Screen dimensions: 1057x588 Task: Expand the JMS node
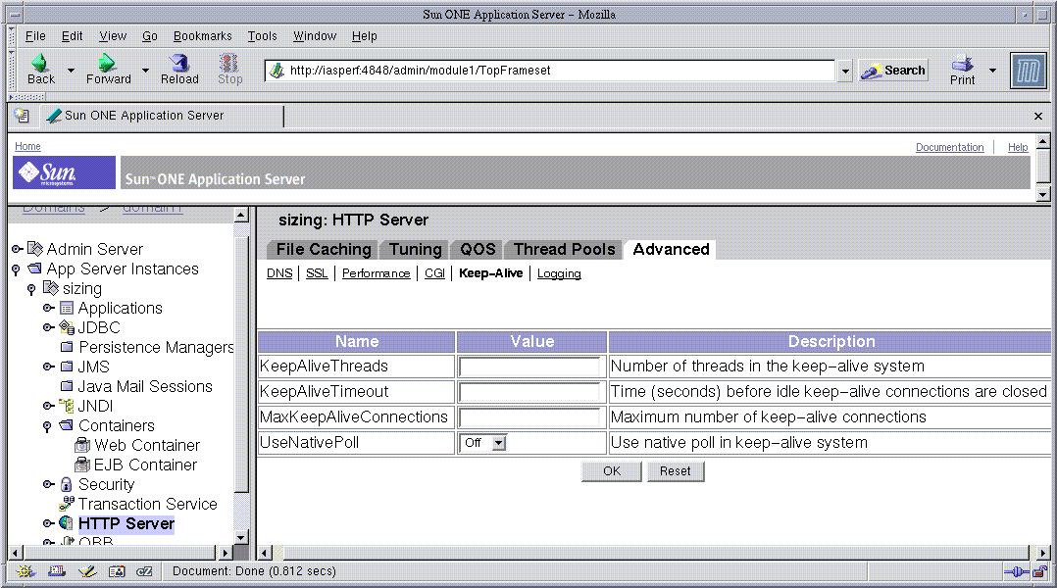(48, 367)
